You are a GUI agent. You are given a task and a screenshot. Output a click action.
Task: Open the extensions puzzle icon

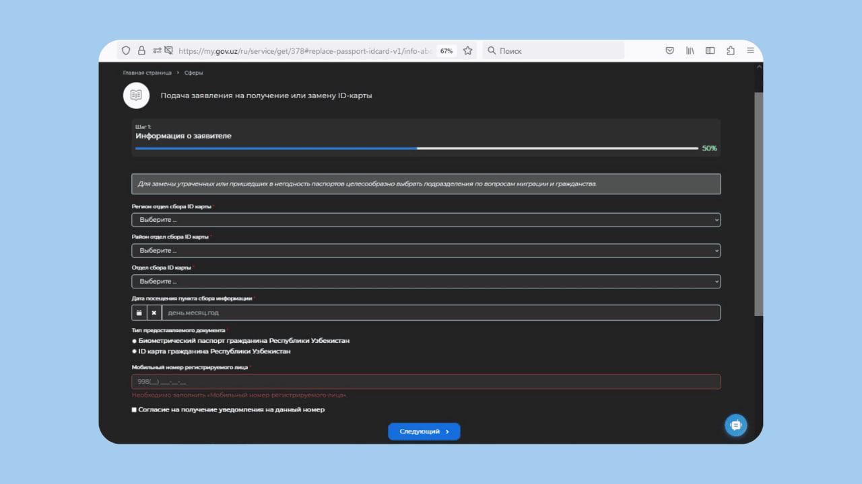click(x=731, y=50)
